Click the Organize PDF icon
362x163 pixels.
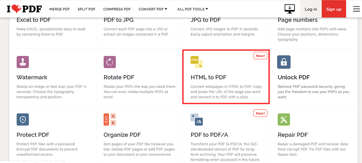(x=109, y=119)
